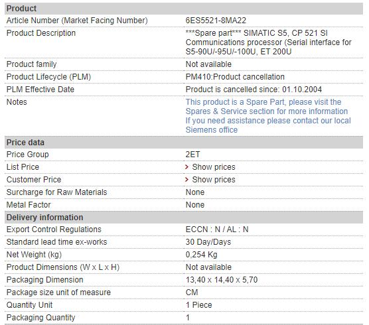The width and height of the screenshot is (369, 325).
Task: Click the 'Price data' section header
Action: tap(184, 143)
